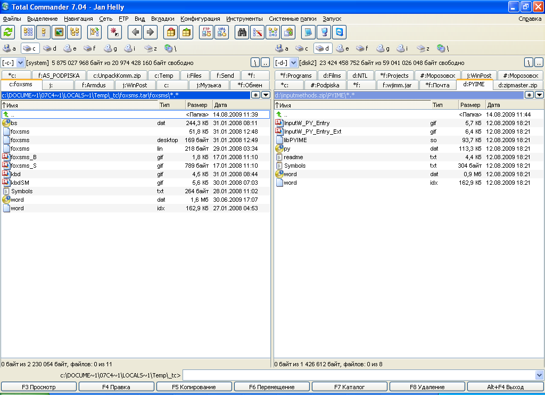Open the Конфигурация menu
Viewport: 545px width, 395px height.
point(200,19)
